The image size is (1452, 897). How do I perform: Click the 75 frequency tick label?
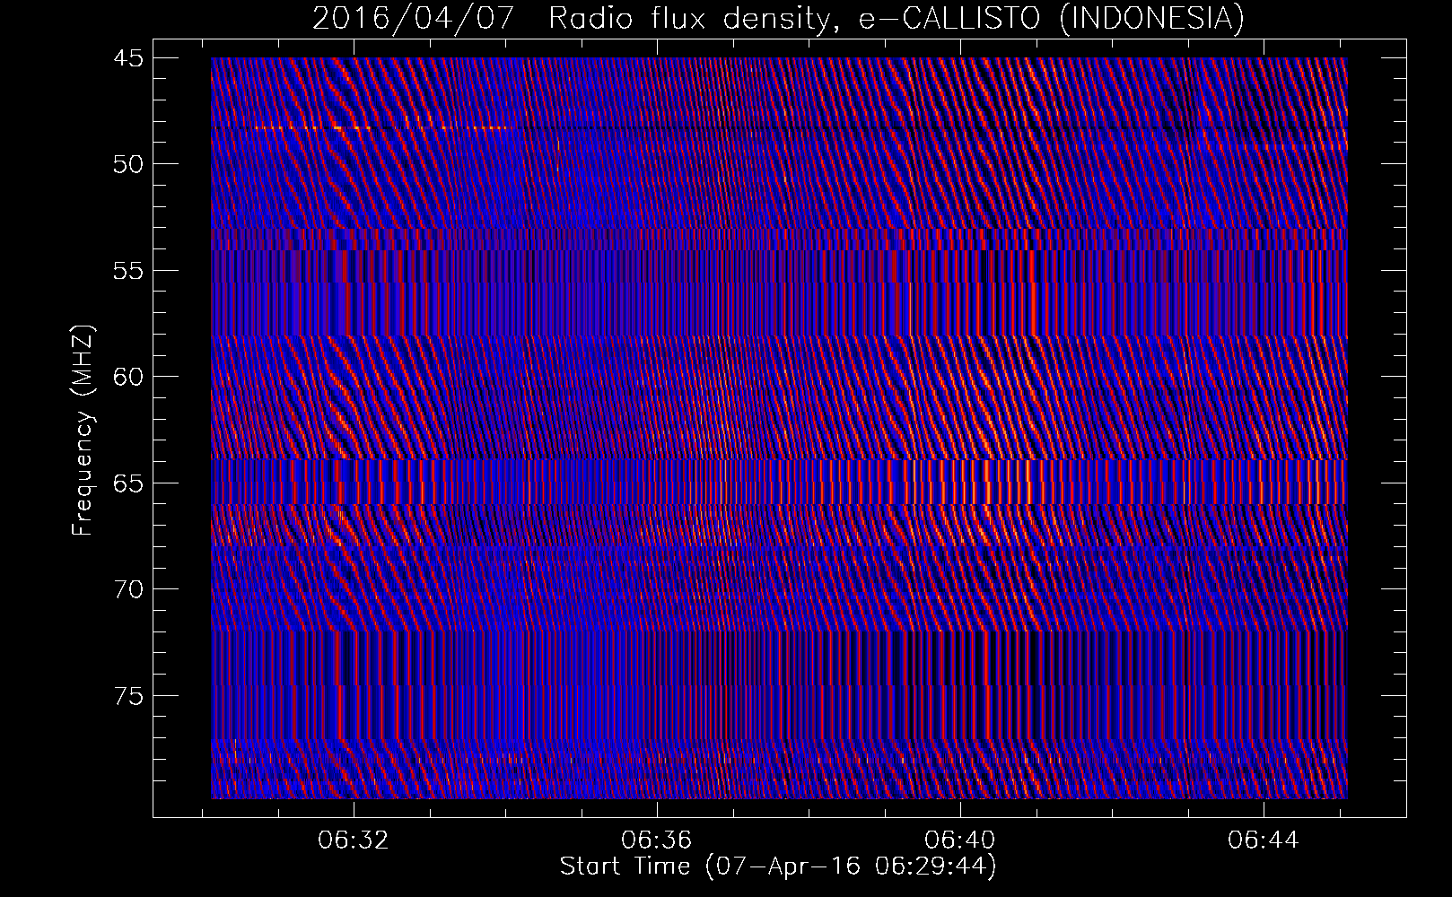click(128, 695)
